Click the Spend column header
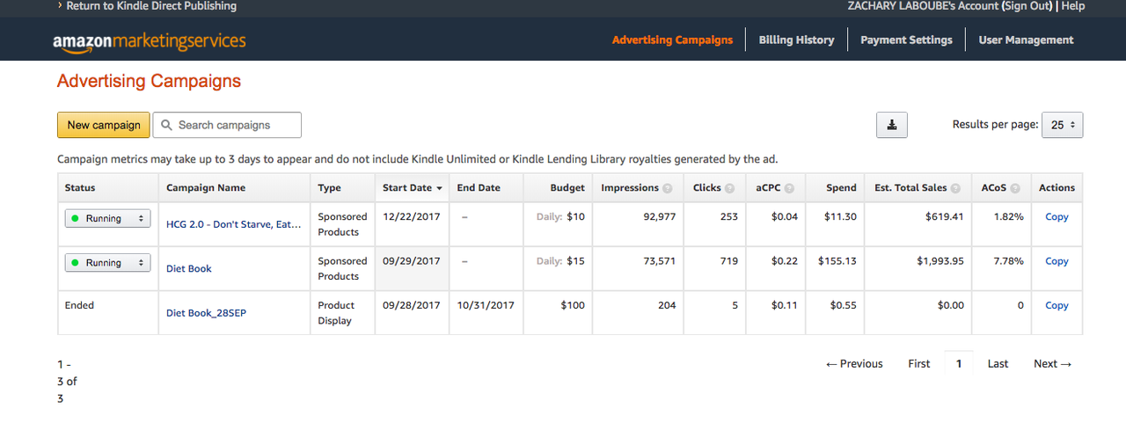The height and width of the screenshot is (423, 1126). [841, 188]
